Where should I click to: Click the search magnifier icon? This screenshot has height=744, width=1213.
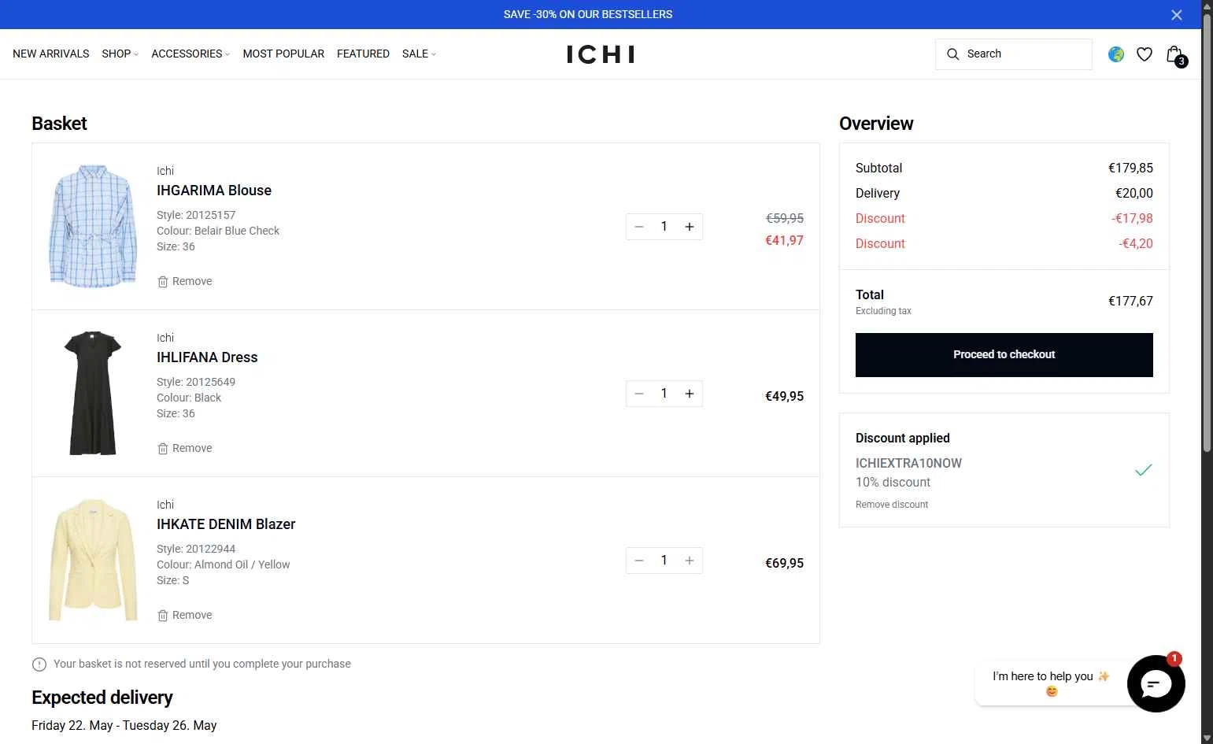point(952,54)
